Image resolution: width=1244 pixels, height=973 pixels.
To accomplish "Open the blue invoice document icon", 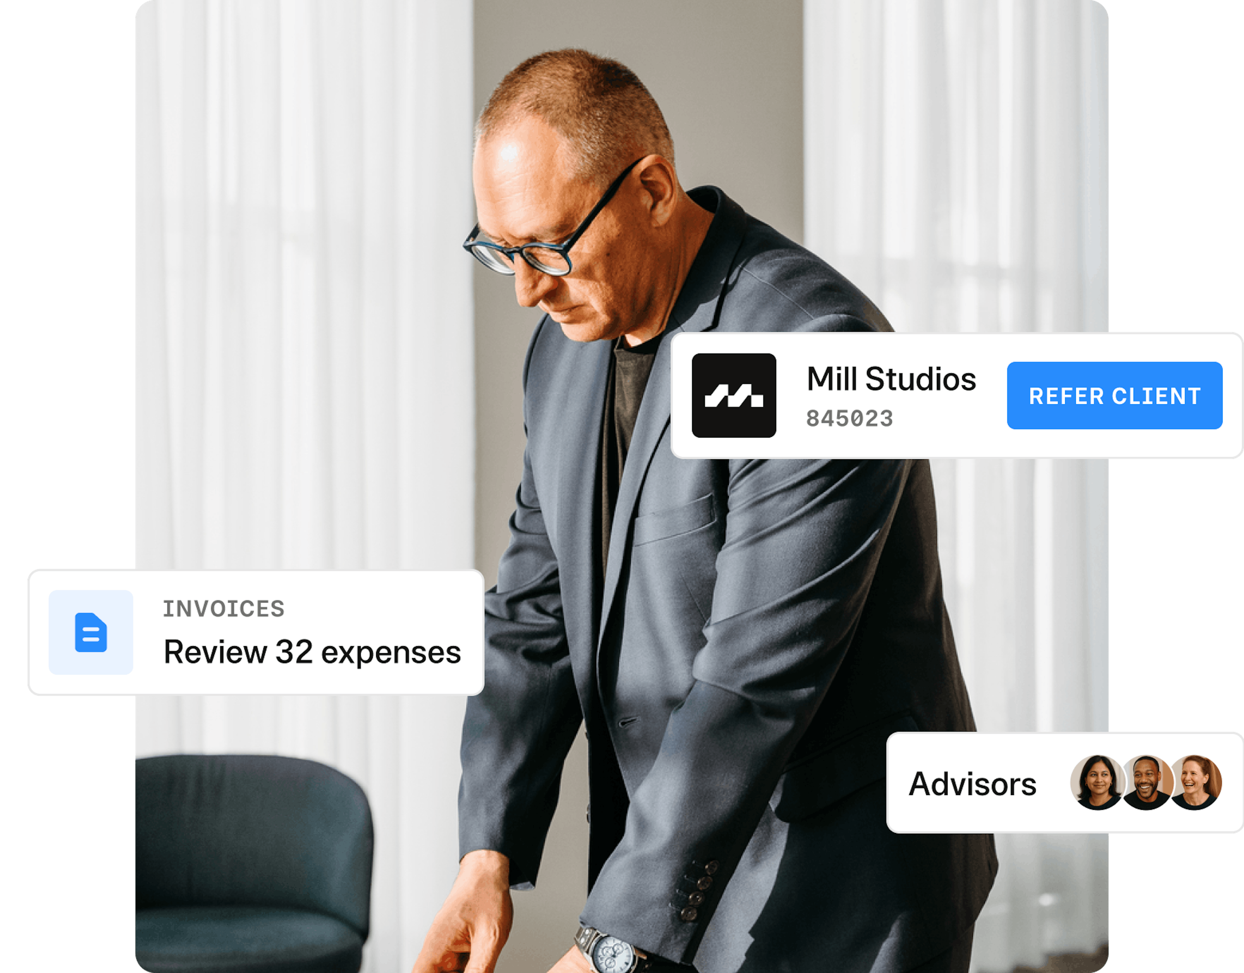I will (x=91, y=632).
